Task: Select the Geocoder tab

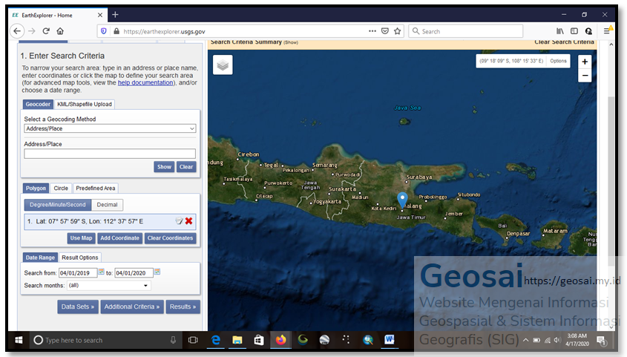Action: pos(38,105)
